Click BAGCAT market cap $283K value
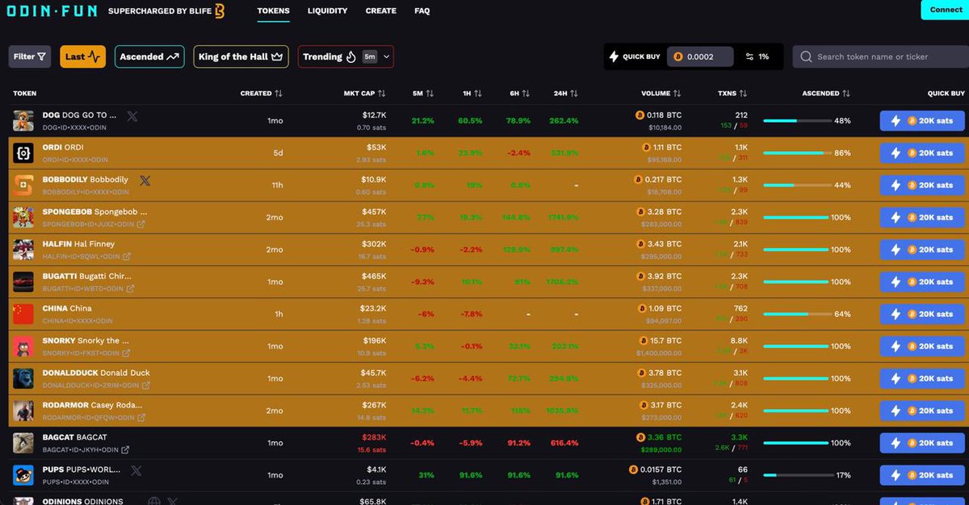The image size is (969, 505). pos(373,437)
